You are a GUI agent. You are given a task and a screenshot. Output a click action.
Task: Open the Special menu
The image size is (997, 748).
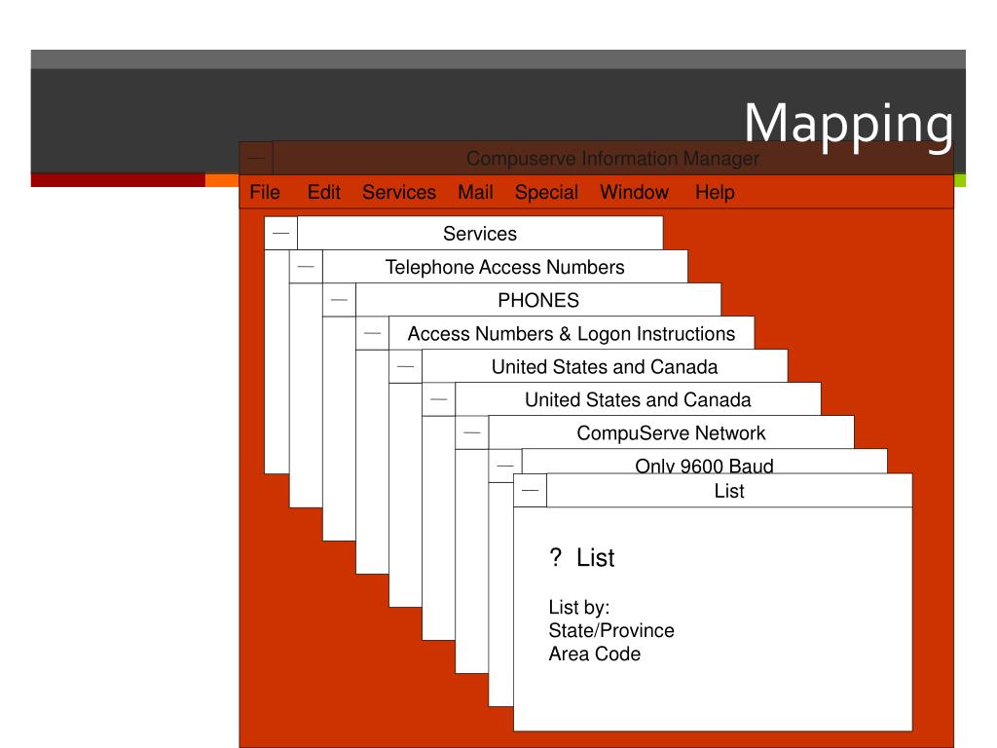tap(546, 192)
